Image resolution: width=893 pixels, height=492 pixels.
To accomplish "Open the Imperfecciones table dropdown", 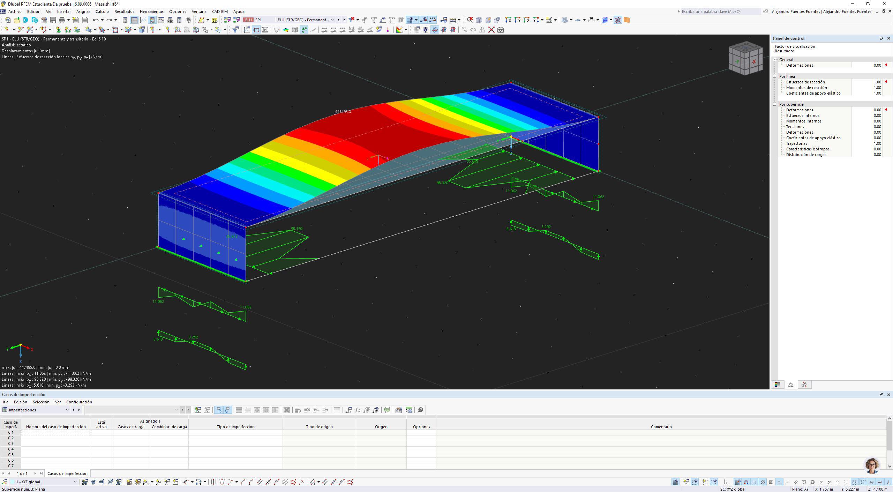I will point(67,410).
